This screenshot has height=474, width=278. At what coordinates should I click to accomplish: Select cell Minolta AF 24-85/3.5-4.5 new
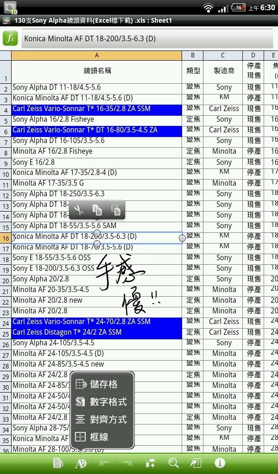pos(97,365)
